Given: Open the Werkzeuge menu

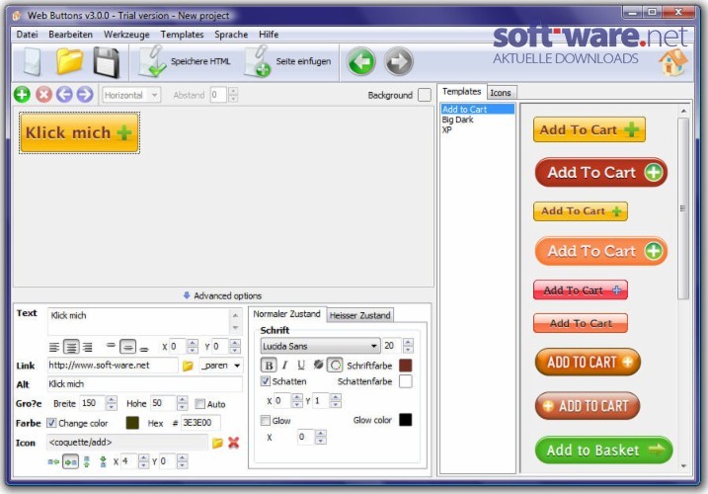Looking at the screenshot, I should click(126, 35).
